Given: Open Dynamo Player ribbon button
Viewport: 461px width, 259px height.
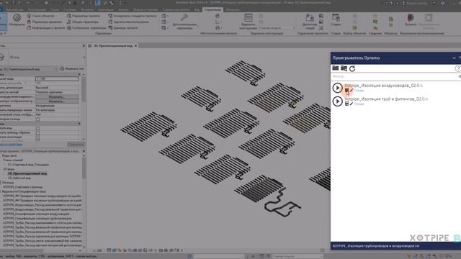Looking at the screenshot, I should point(429,21).
